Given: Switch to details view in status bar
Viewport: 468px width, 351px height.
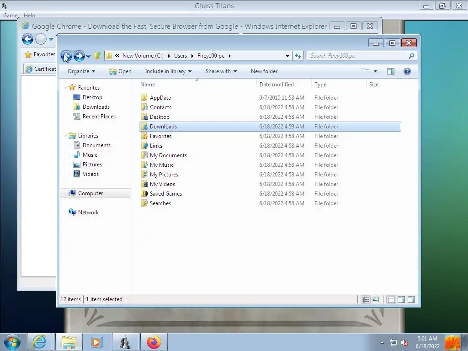Looking at the screenshot, I should (x=366, y=299).
